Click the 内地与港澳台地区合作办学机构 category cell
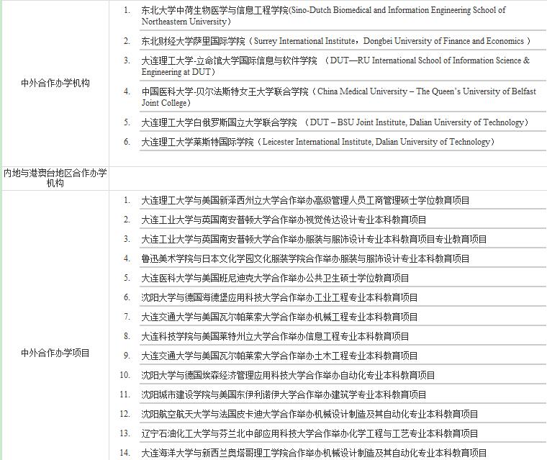Screen dimensions: 547x460 point(55,178)
